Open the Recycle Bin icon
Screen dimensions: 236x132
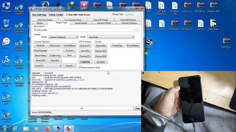click(6, 25)
